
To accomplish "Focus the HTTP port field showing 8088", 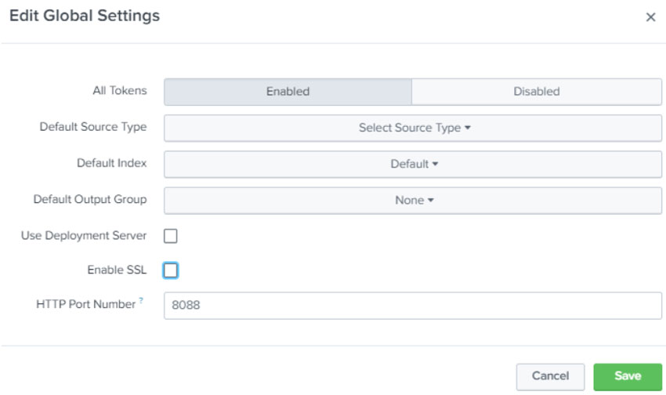I will click(413, 306).
